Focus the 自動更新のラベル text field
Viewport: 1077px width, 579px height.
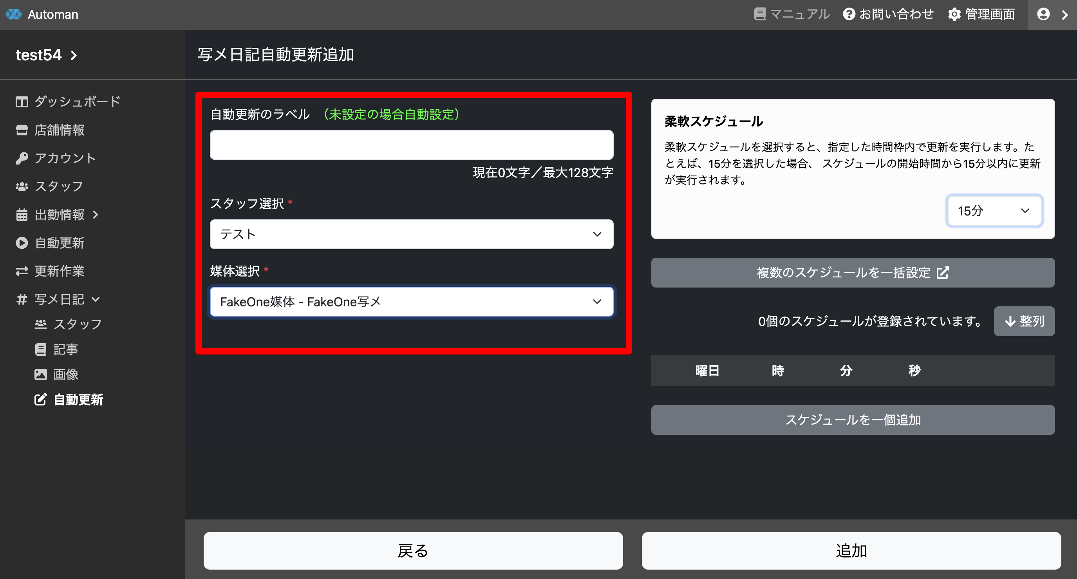point(411,145)
